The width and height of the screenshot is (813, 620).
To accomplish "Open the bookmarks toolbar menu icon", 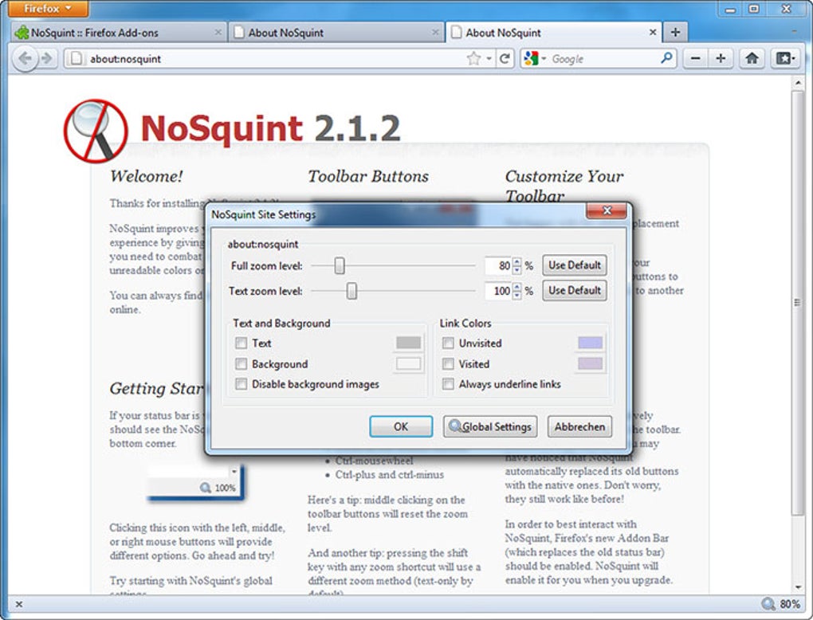I will pos(784,59).
